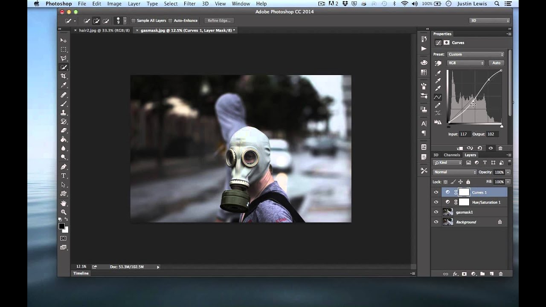This screenshot has width=546, height=307.
Task: Open the layer blending mode Normal dropdown
Action: coord(455,172)
